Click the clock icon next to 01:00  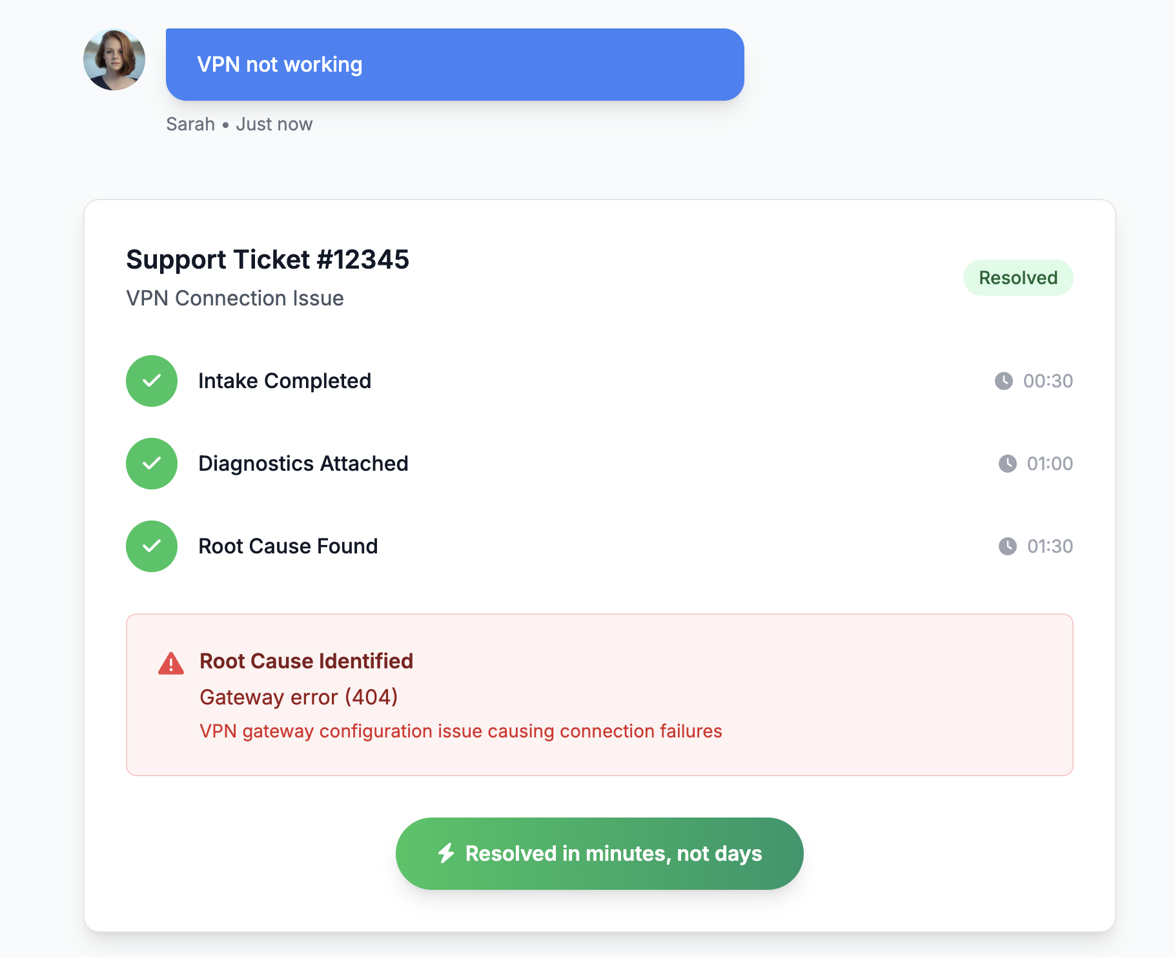(1007, 464)
